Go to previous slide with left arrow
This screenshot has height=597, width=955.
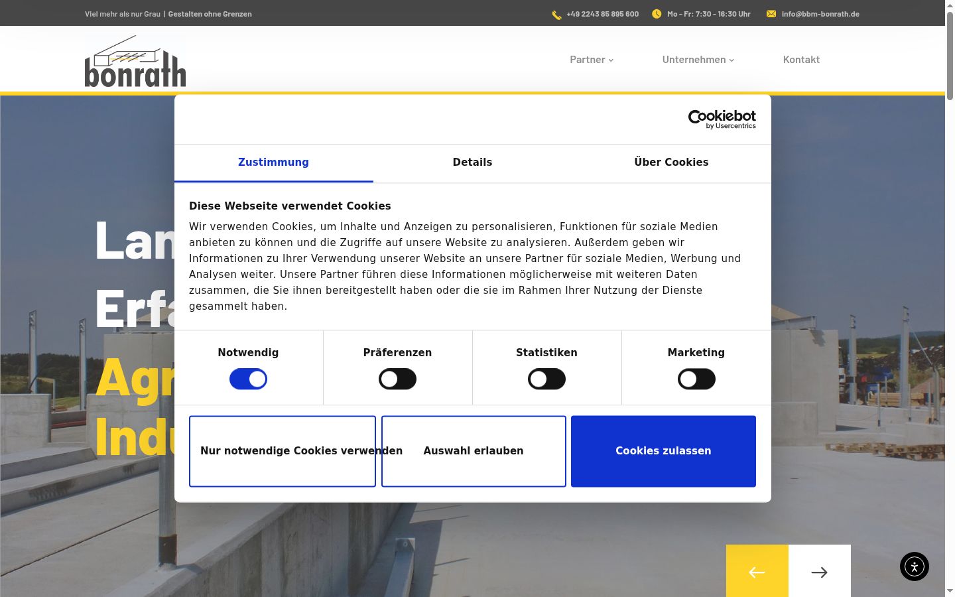coord(757,571)
